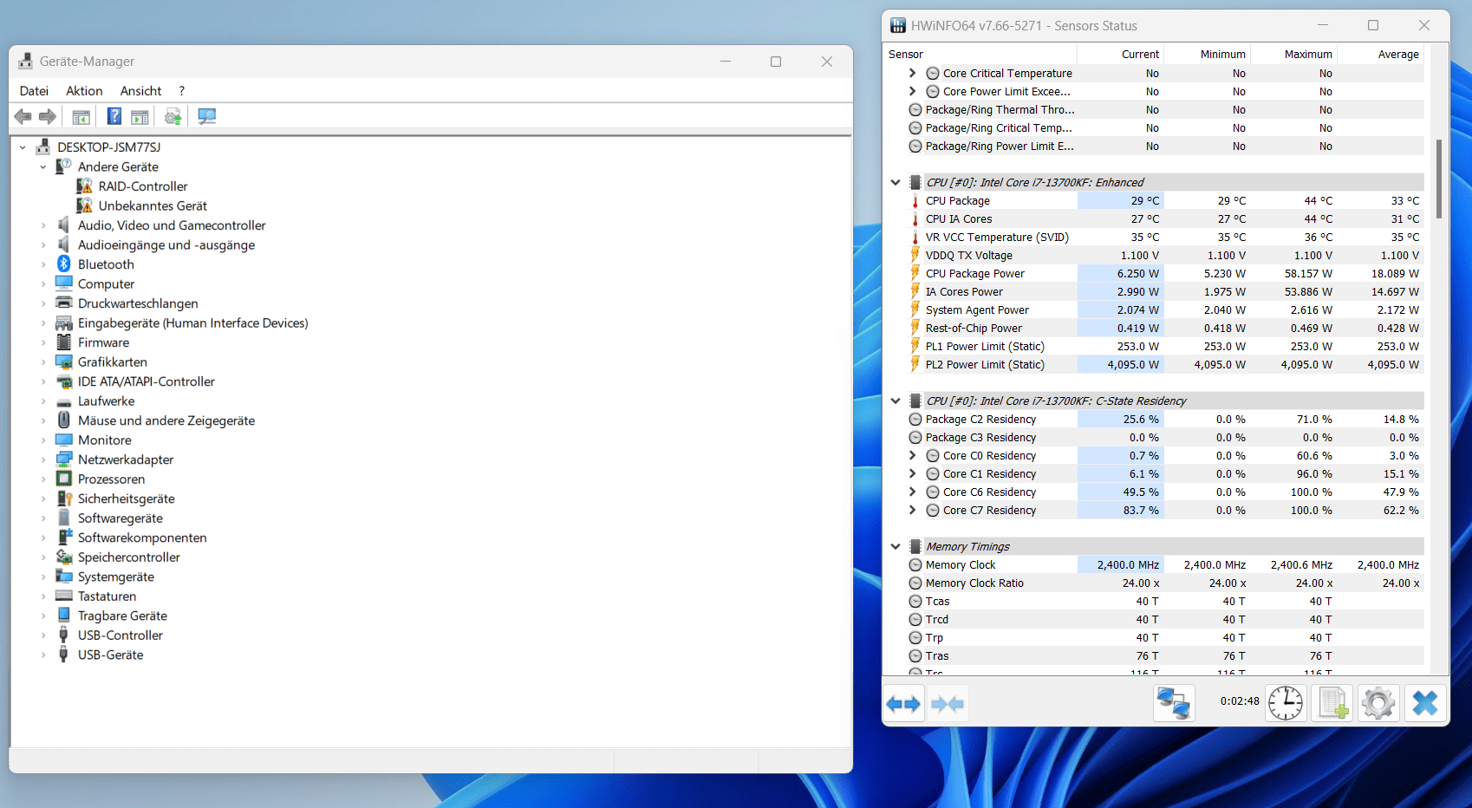
Task: Open the ? help menu
Action: point(181,91)
